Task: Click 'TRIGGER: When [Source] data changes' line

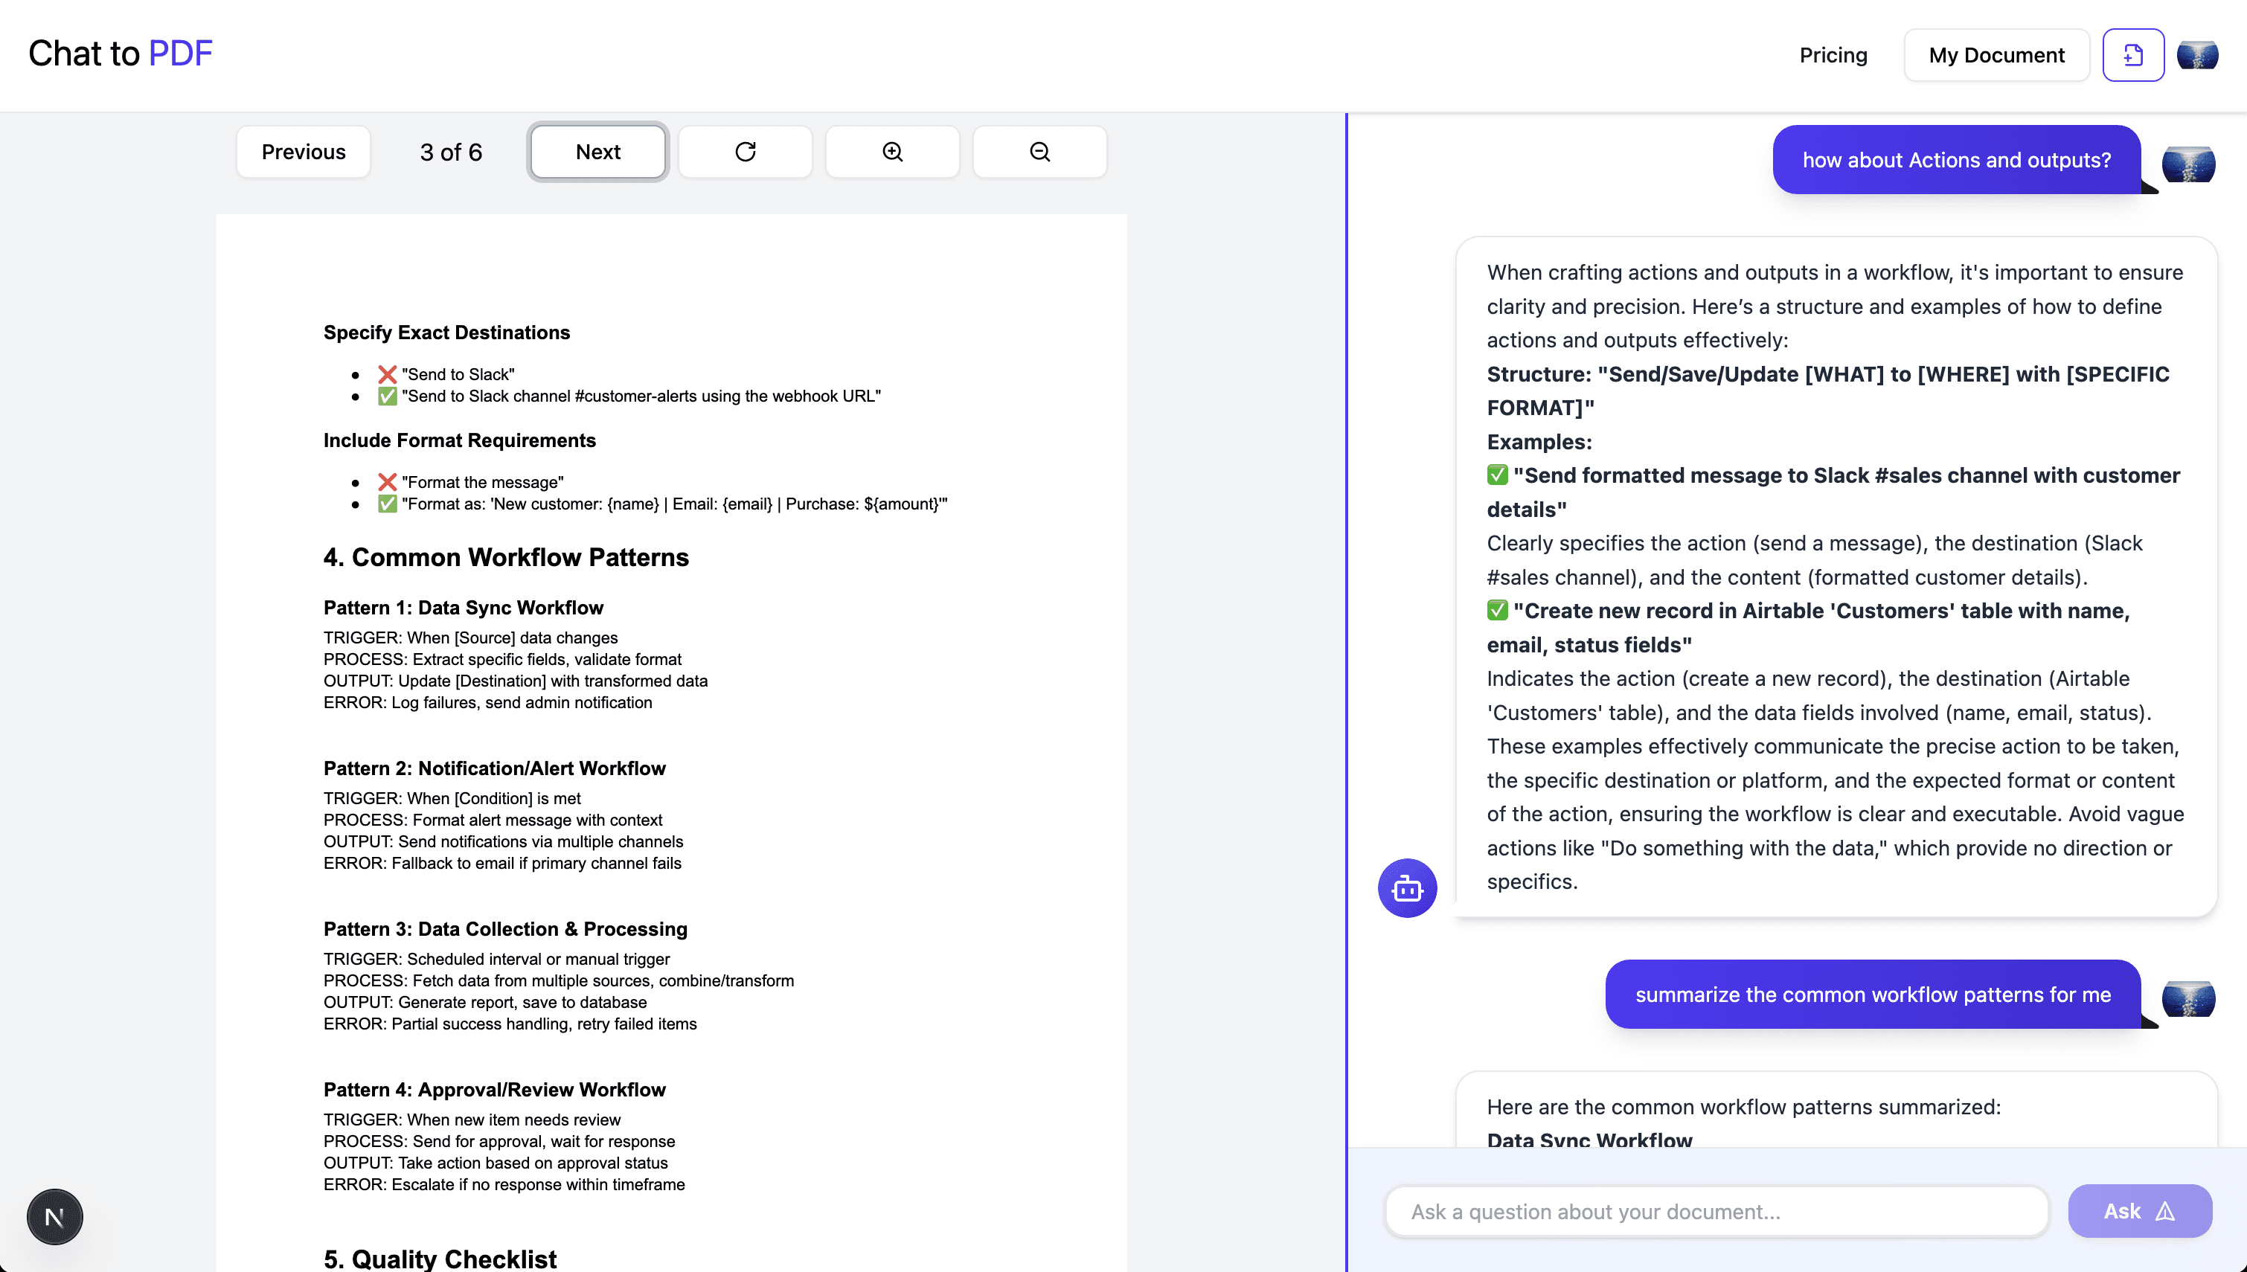Action: tap(470, 637)
